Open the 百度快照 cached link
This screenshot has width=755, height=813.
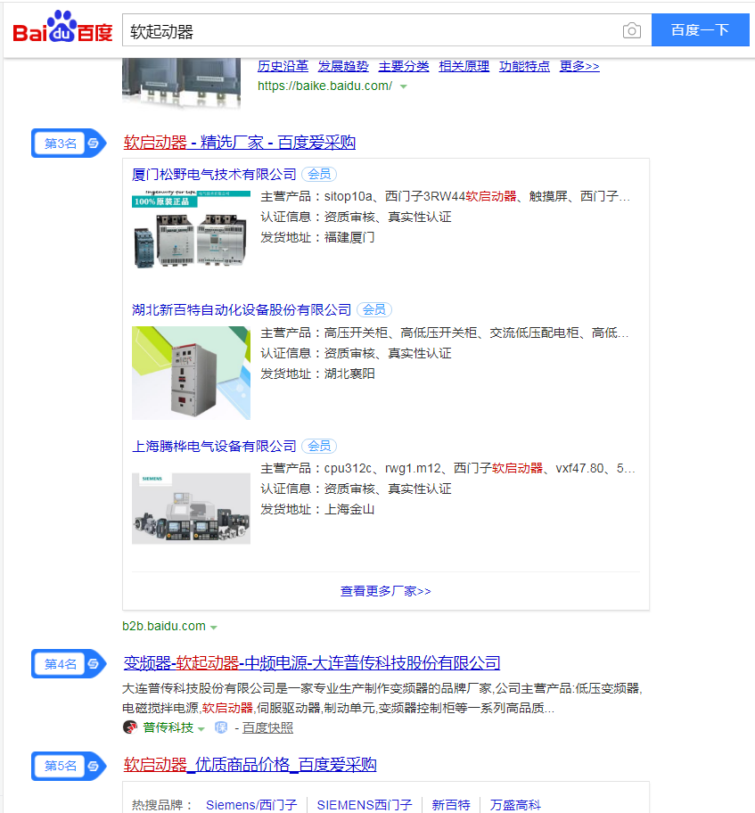pyautogui.click(x=267, y=728)
